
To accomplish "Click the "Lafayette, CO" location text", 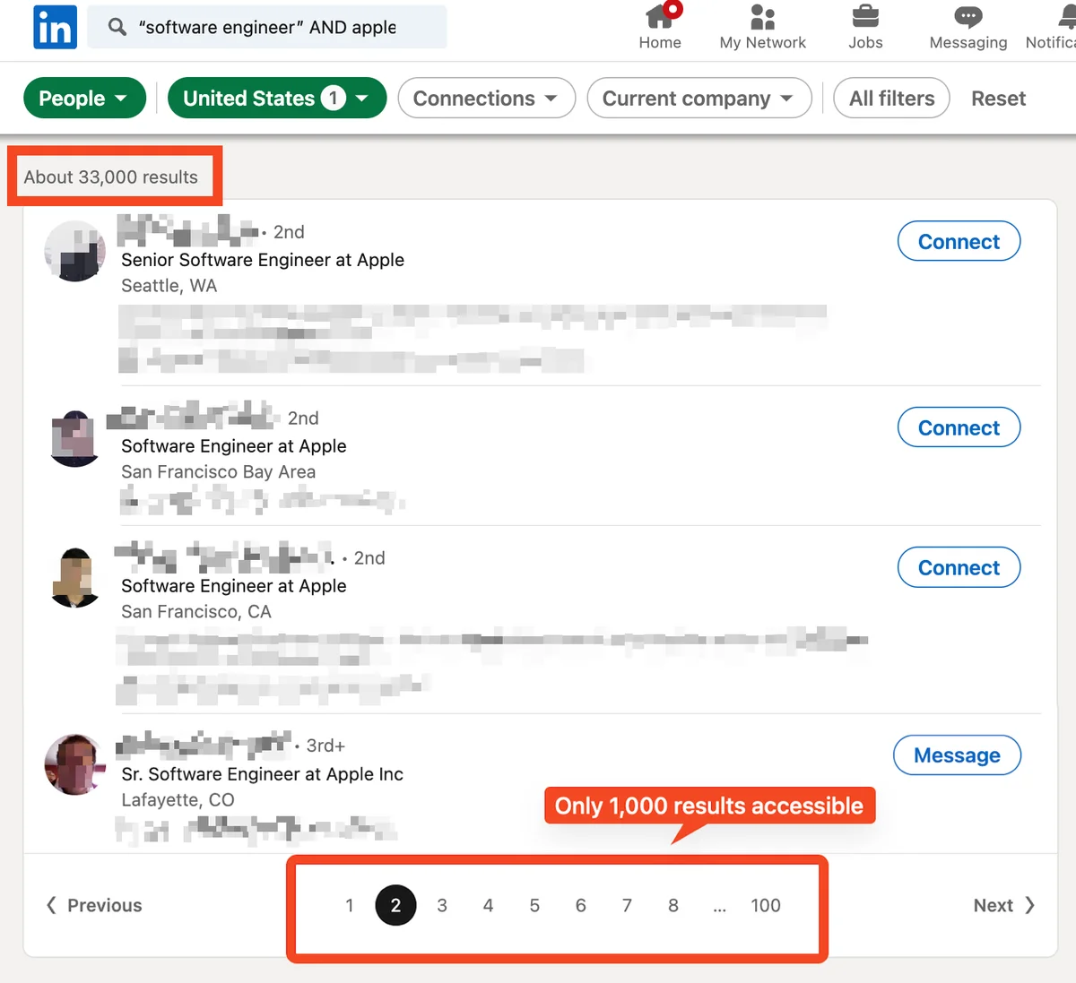I will (x=178, y=800).
